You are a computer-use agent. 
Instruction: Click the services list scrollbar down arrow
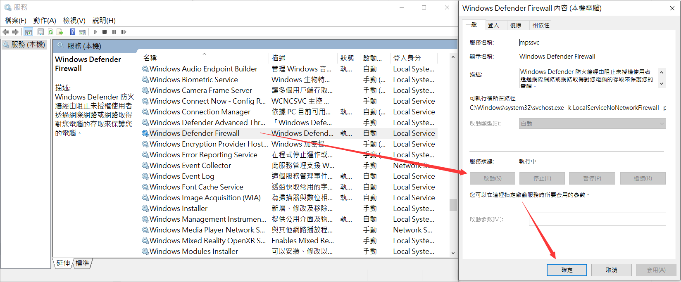click(x=453, y=252)
